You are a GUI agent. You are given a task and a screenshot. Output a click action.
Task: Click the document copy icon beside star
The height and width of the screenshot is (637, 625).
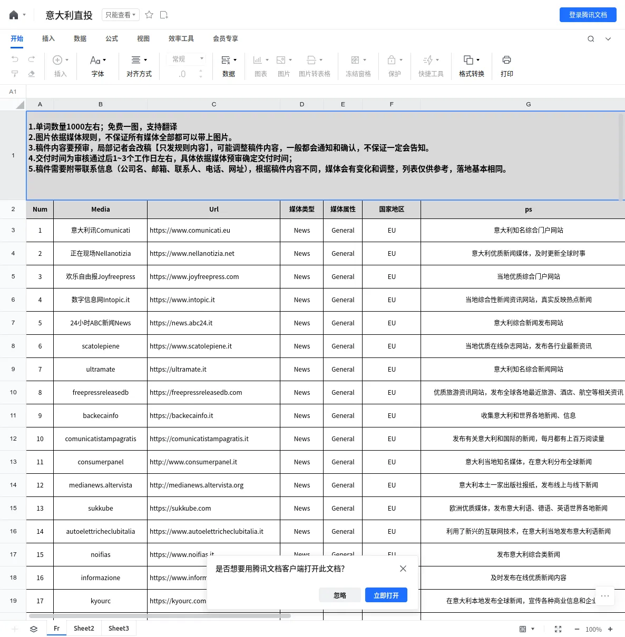(164, 15)
